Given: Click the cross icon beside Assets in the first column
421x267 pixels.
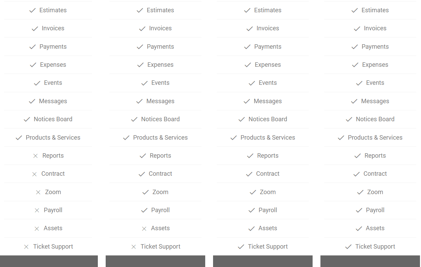Looking at the screenshot, I should 37,229.
